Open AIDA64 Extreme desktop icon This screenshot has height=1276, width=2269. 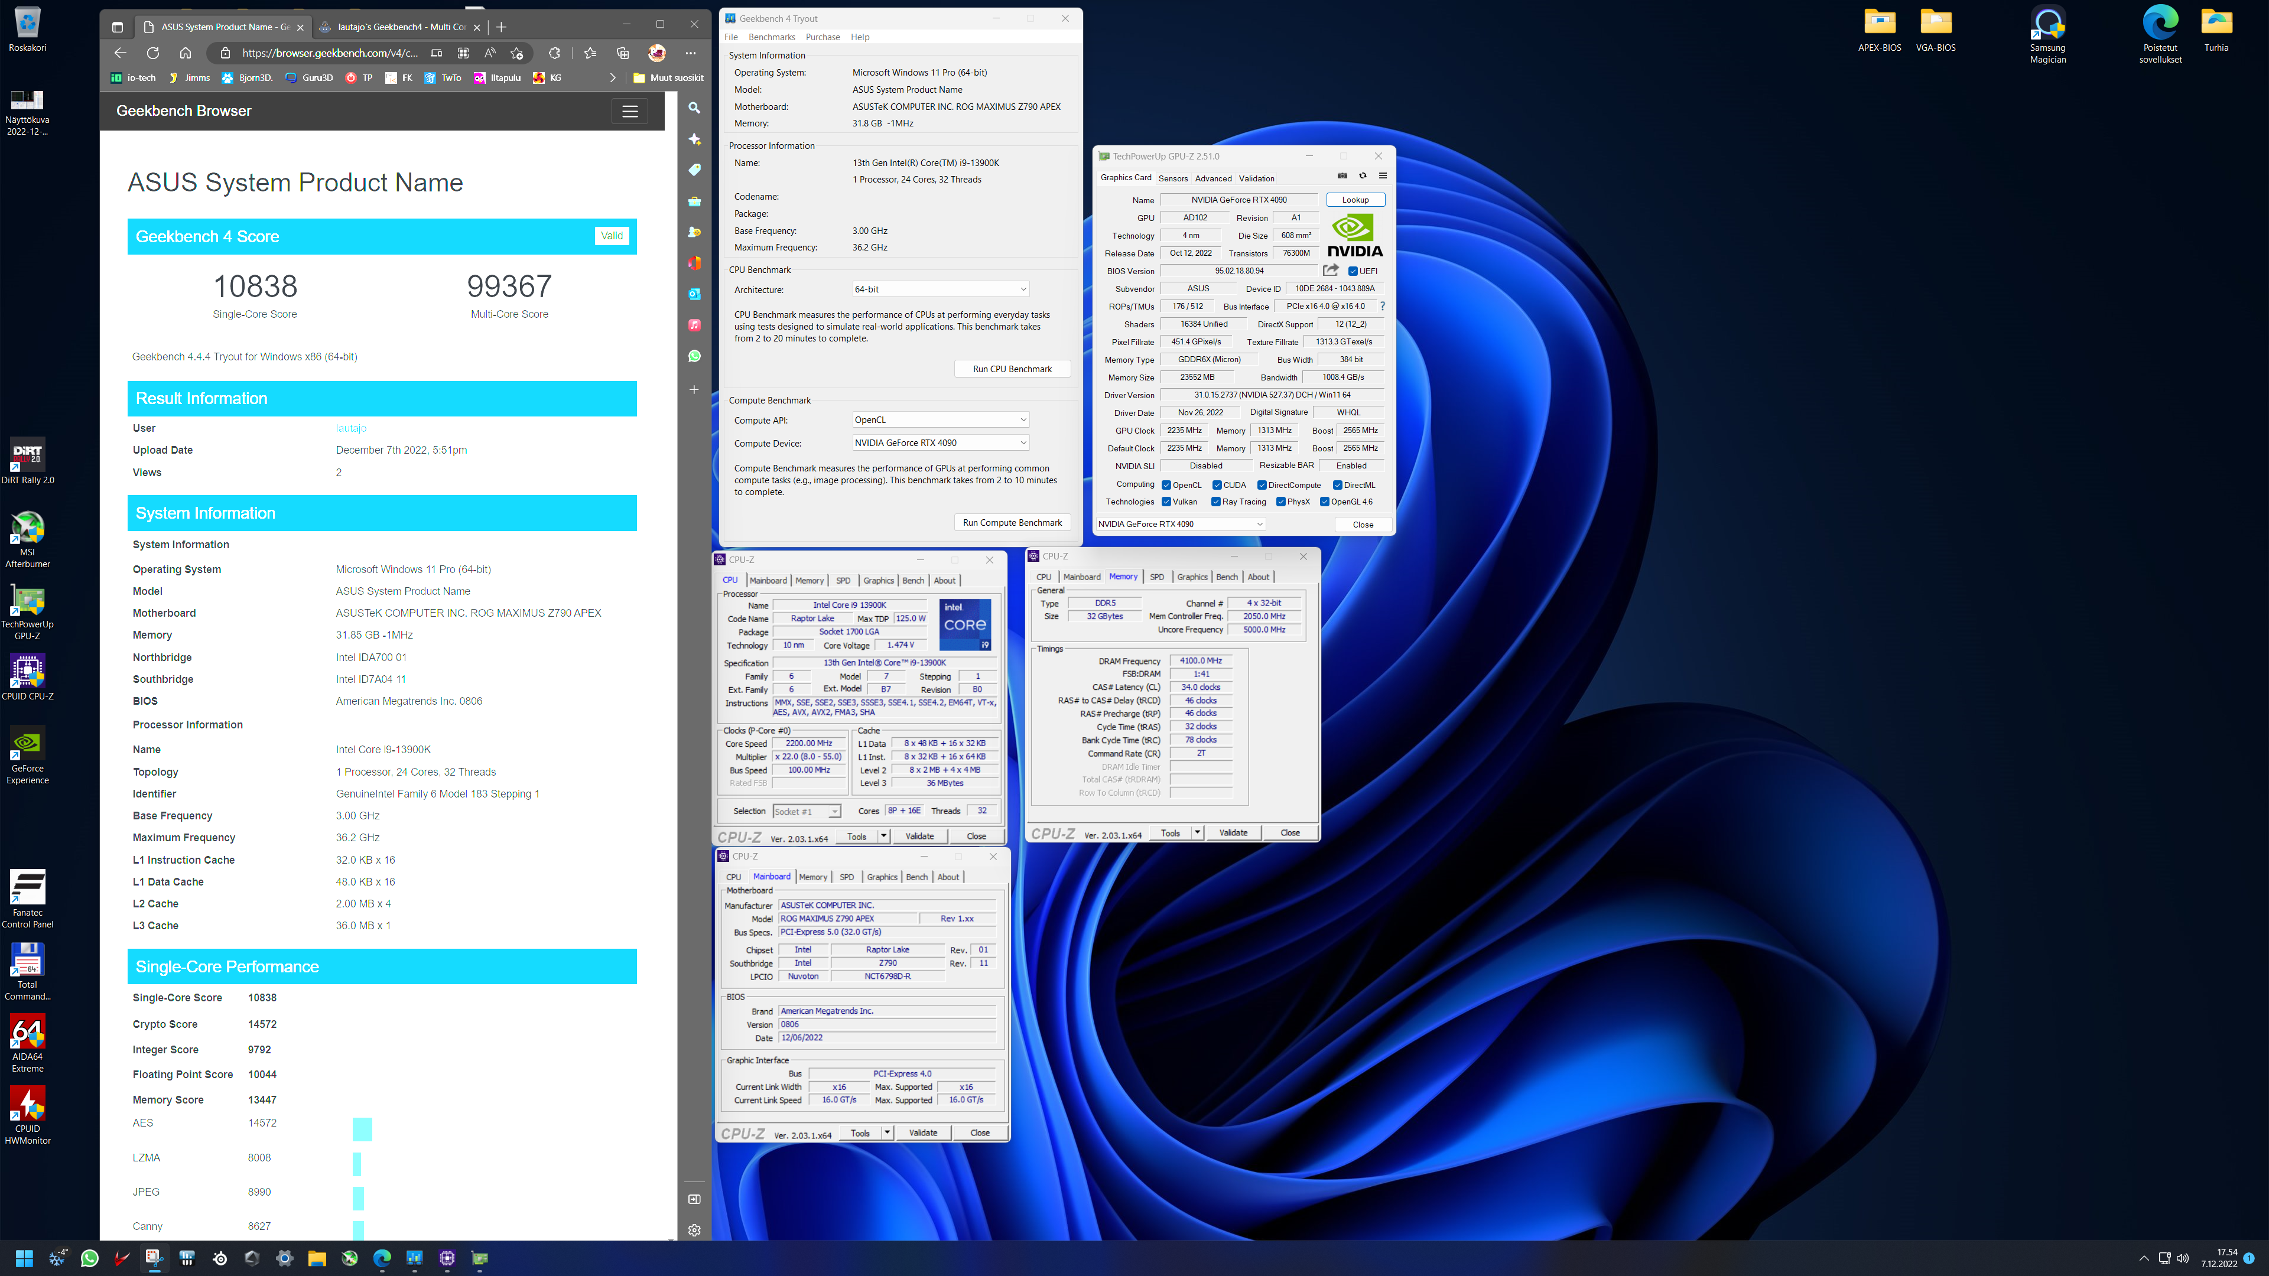tap(27, 1043)
